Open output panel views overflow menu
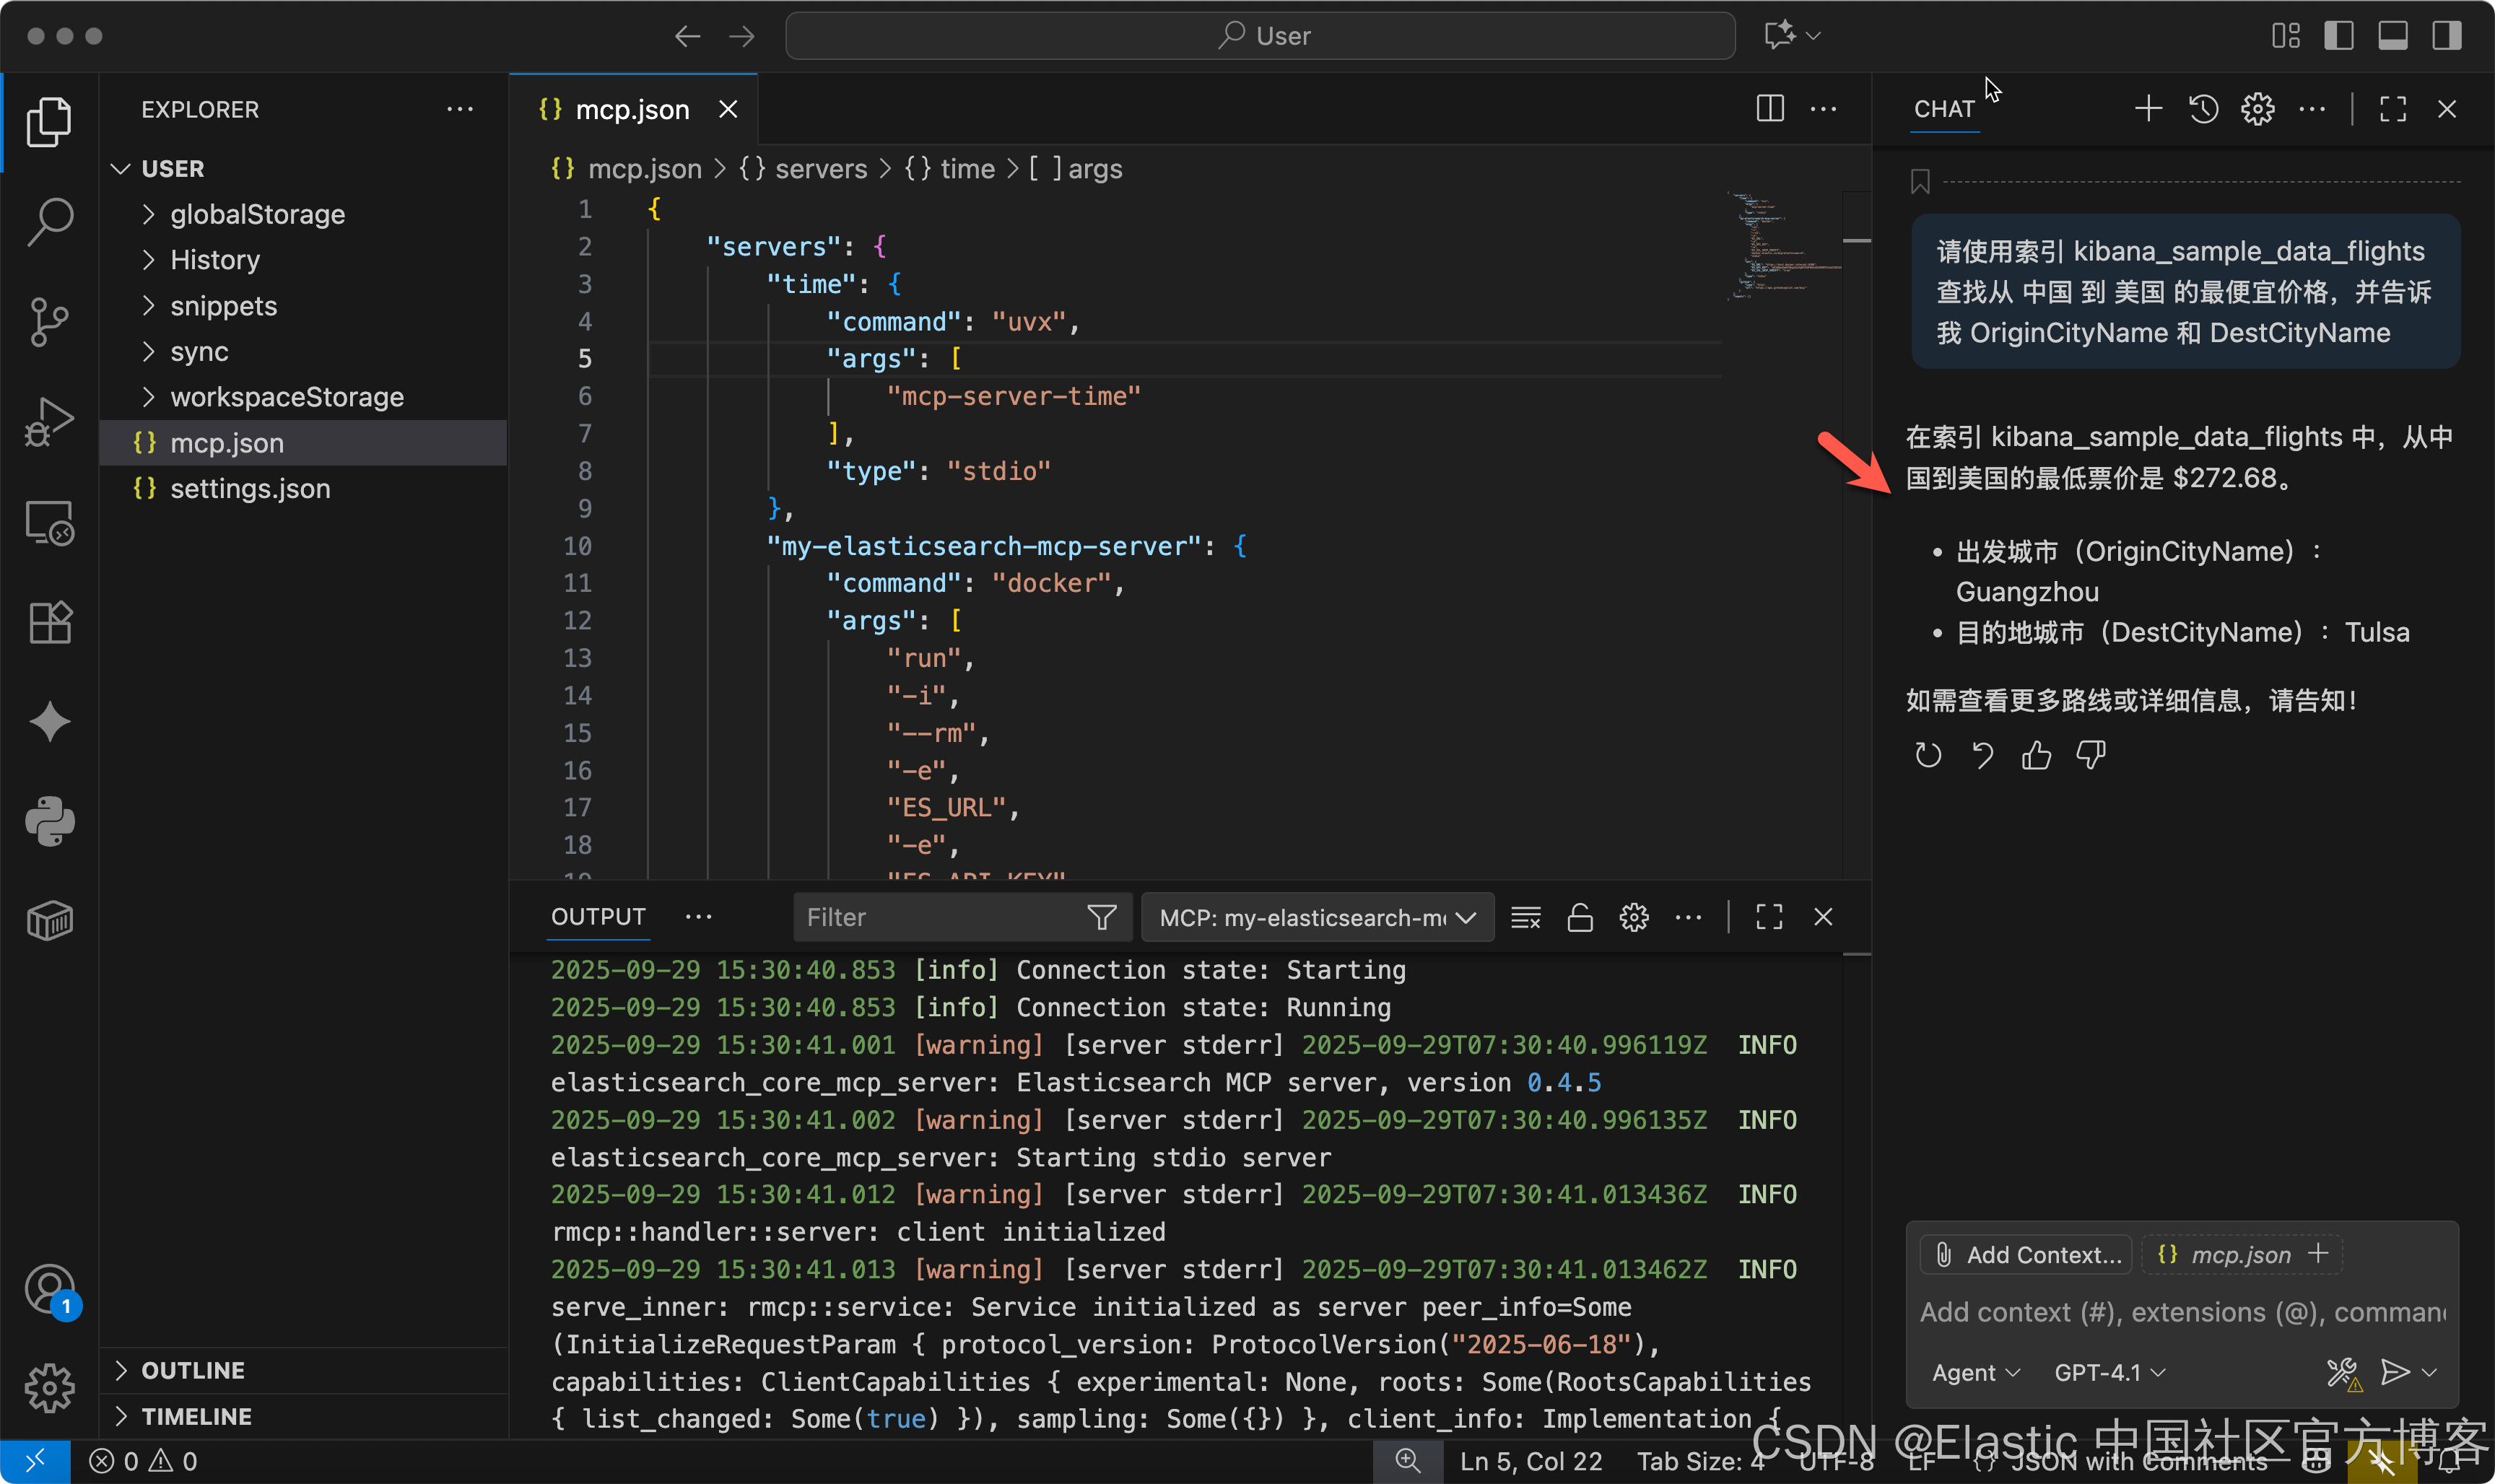The image size is (2495, 1484). click(x=698, y=917)
